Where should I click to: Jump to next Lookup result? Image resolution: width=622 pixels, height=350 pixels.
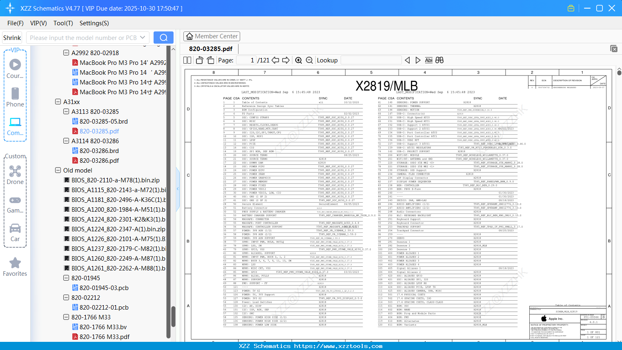pyautogui.click(x=418, y=60)
